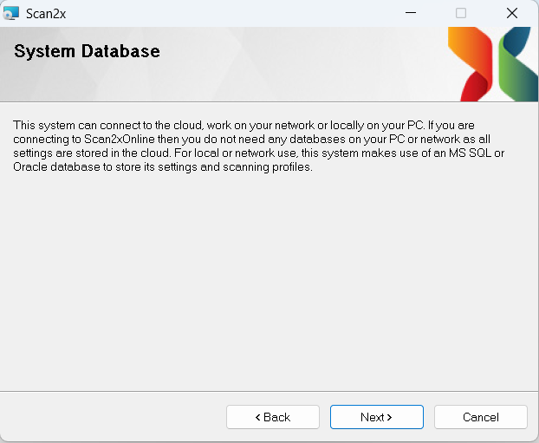The height and width of the screenshot is (443, 539).
Task: Close the Scan2x setup window
Action: [511, 13]
